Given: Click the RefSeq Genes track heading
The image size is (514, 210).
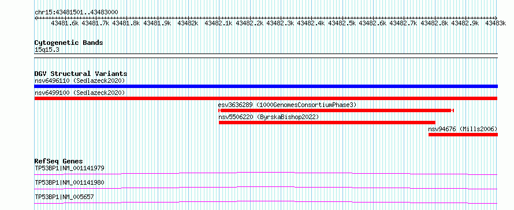Looking at the screenshot, I should pyautogui.click(x=59, y=161).
